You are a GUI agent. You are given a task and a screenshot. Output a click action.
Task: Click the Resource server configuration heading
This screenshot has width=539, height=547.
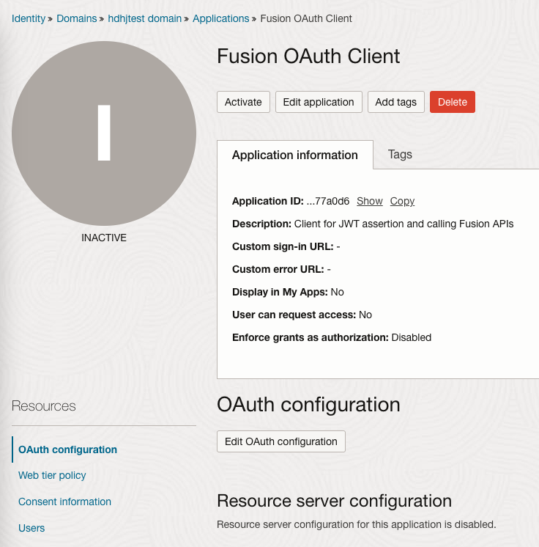click(334, 501)
